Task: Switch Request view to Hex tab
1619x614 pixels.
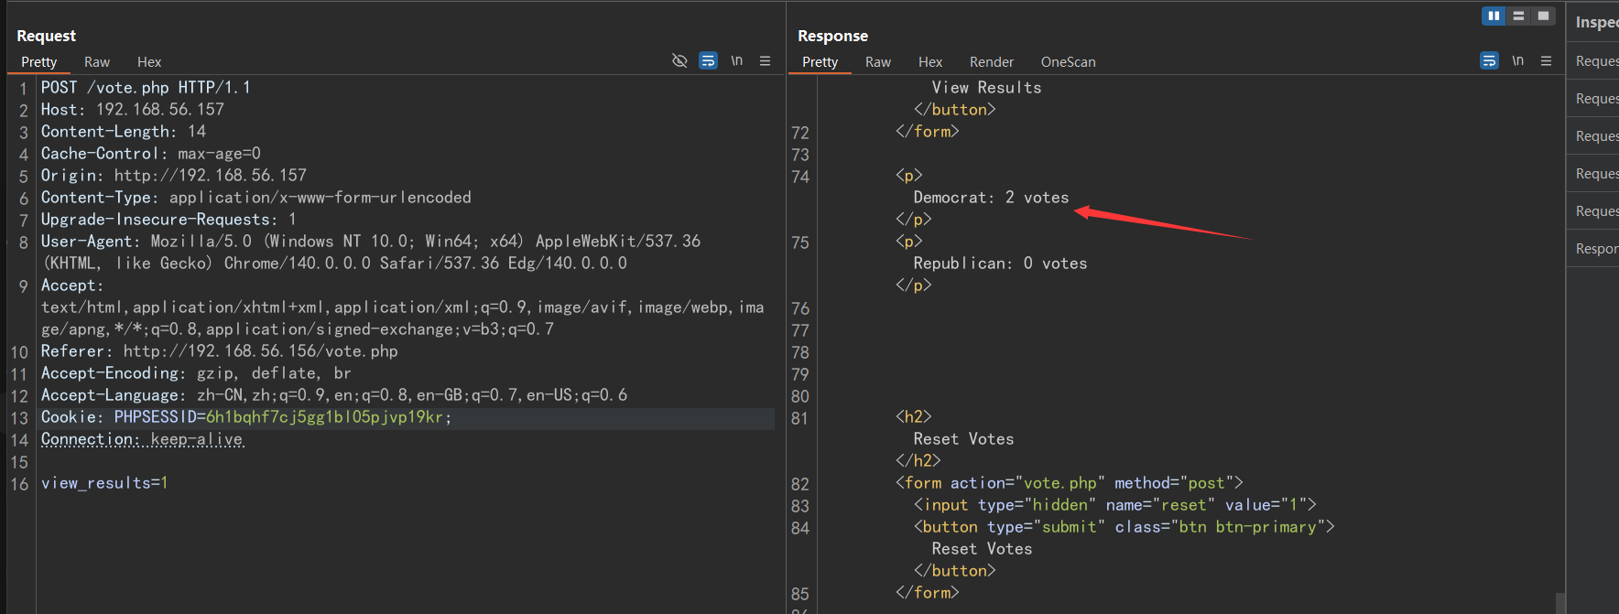Action: 149,62
